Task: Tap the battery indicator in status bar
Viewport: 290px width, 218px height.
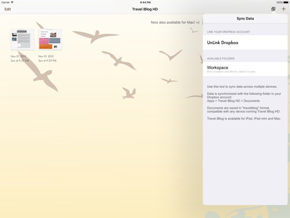Action: pos(286,3)
